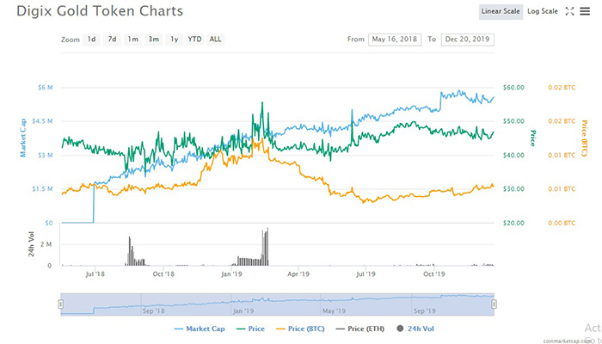Click left handle of range navigator

tap(60, 303)
